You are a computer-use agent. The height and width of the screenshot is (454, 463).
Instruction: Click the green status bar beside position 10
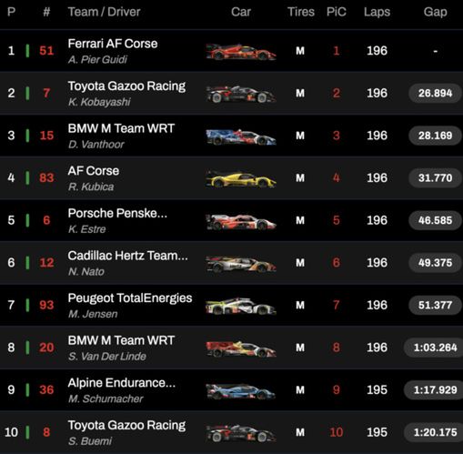pyautogui.click(x=27, y=432)
